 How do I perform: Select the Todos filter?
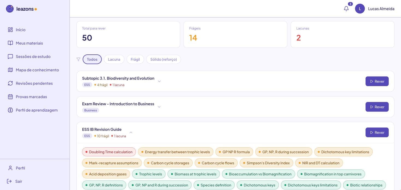(92, 59)
